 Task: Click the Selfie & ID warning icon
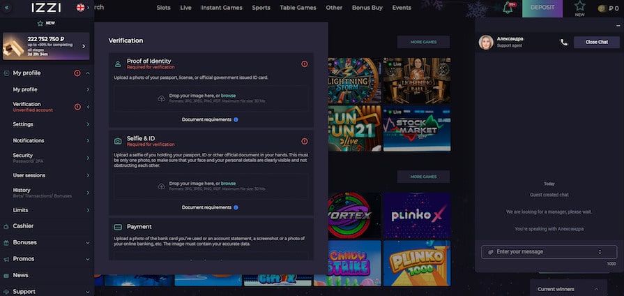(x=305, y=141)
